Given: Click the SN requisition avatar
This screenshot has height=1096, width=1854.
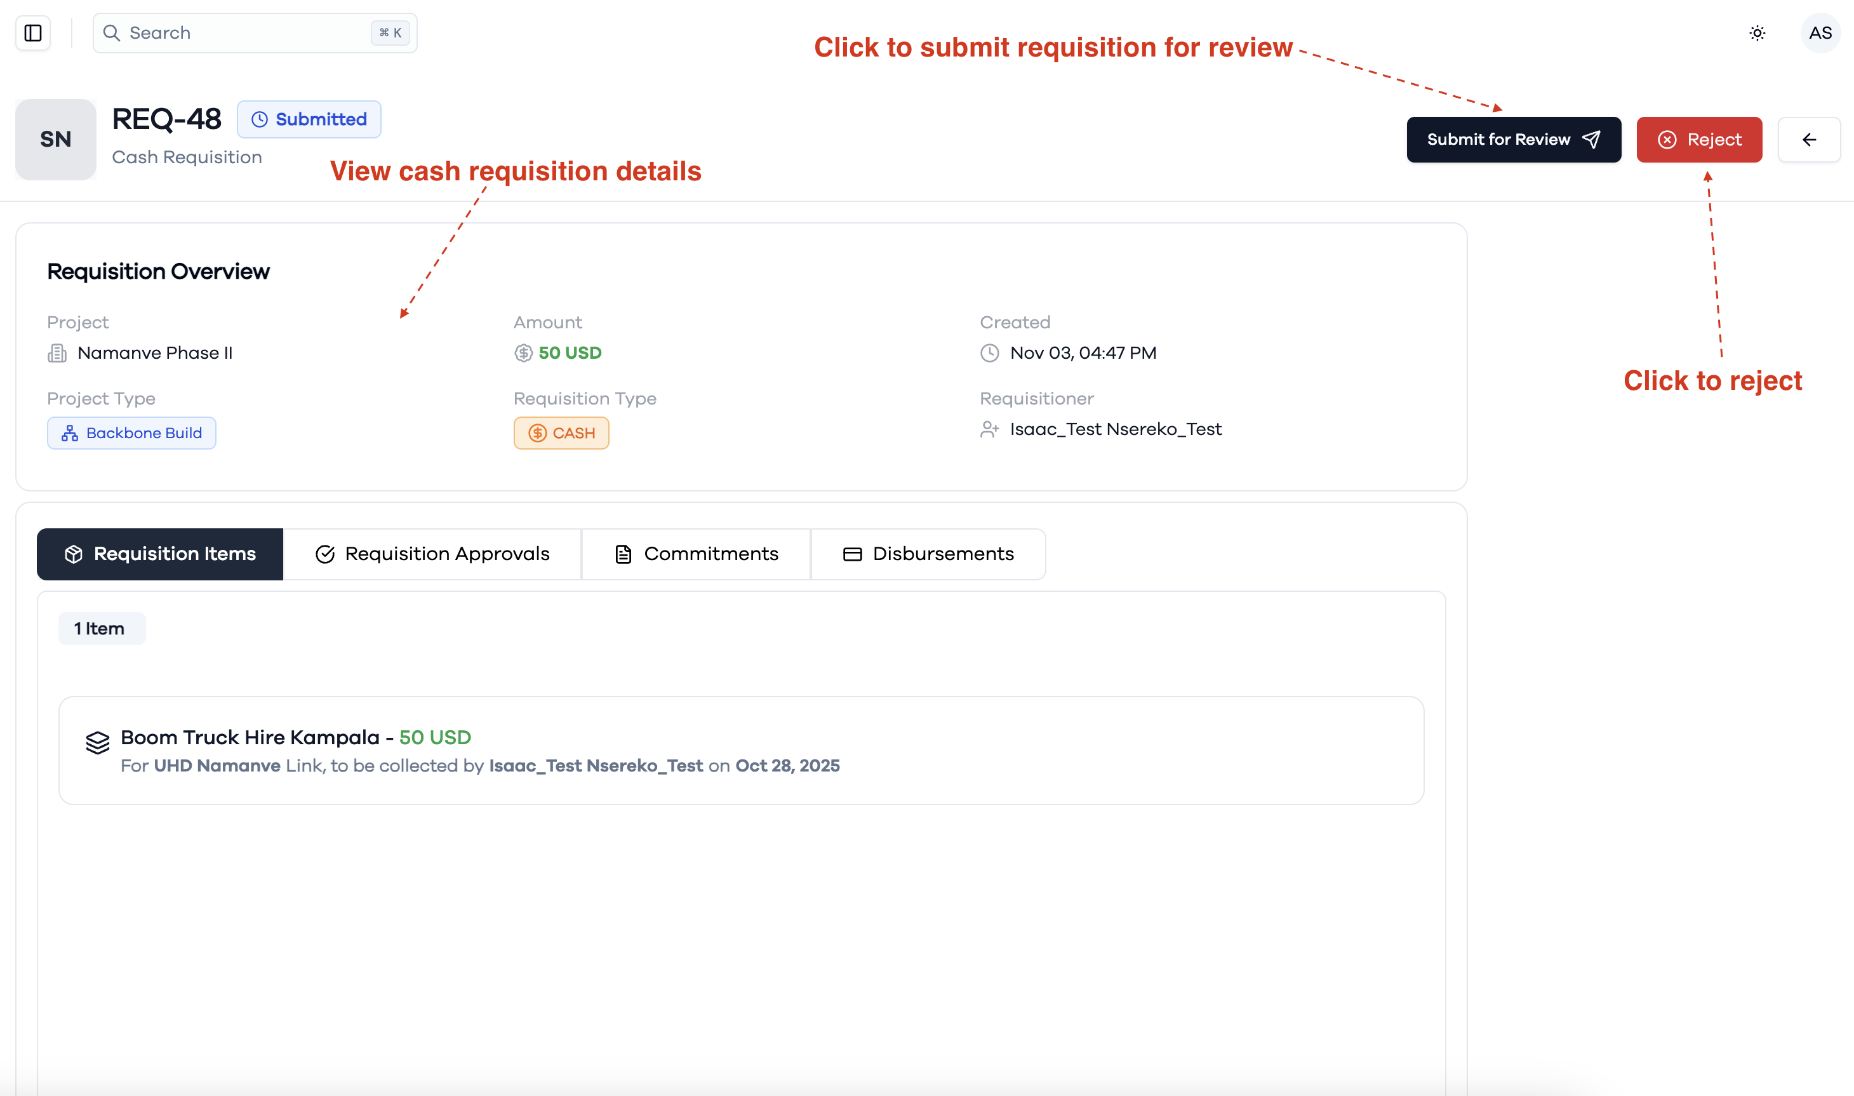Looking at the screenshot, I should click(56, 140).
